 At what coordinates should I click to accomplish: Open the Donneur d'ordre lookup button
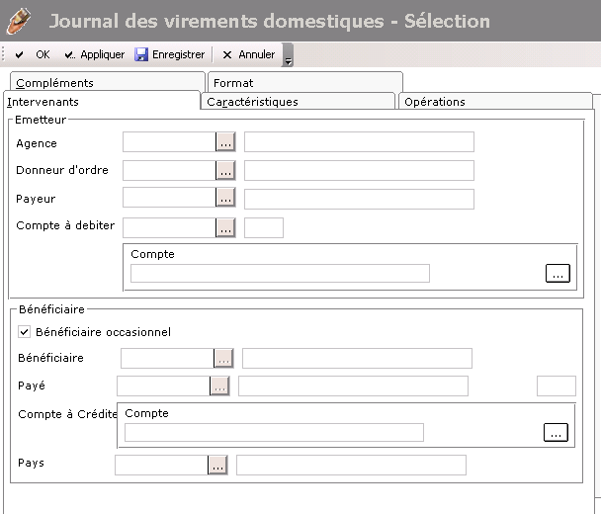(x=225, y=170)
